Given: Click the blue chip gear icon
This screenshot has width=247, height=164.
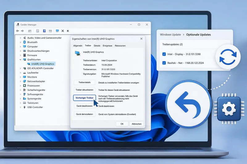Looking at the screenshot, I should (229, 109).
